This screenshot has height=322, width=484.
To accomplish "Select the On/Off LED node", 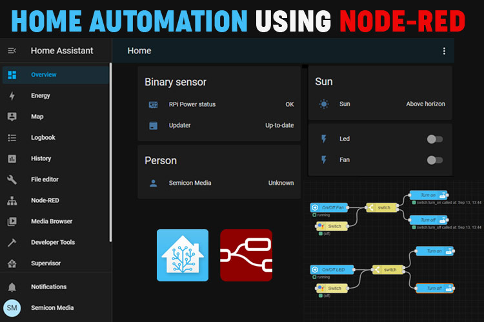I will pos(332,270).
